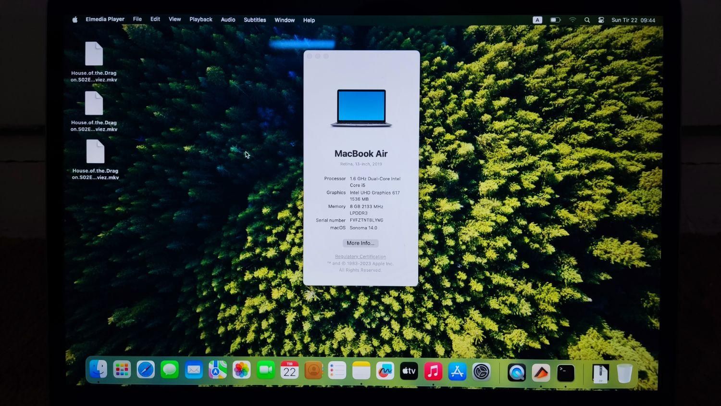Select the Intel UHD Graphics 617 value
Screen dimensions: 721x406
(x=374, y=196)
